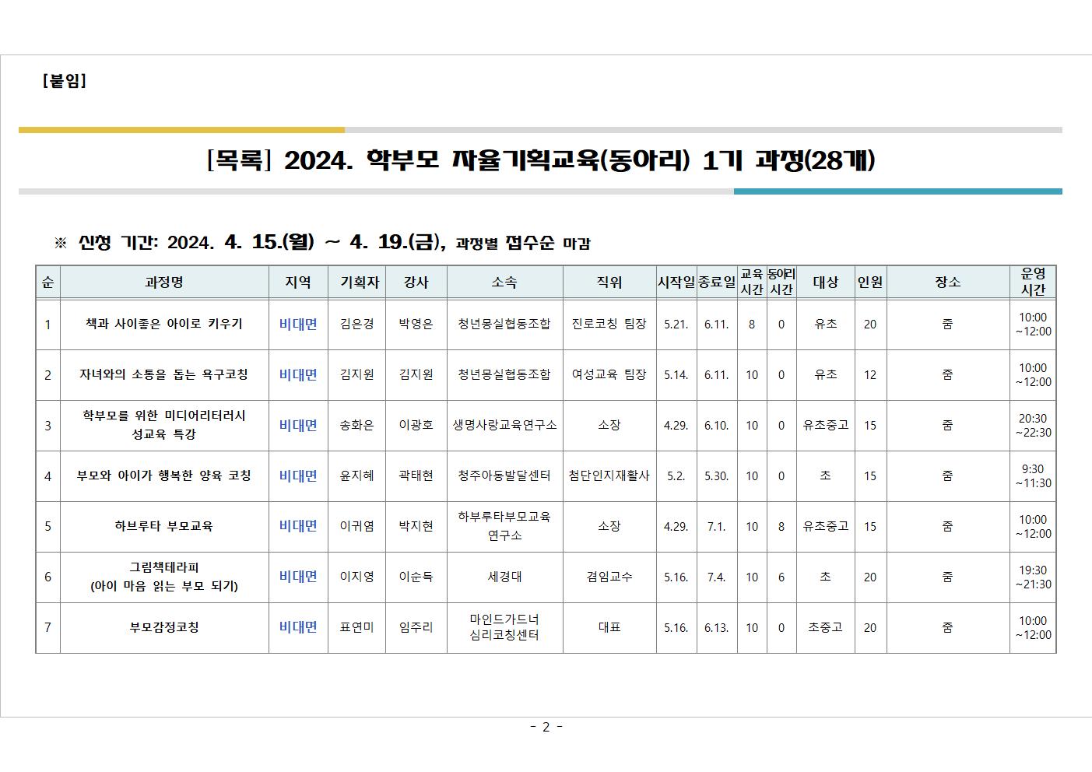Click affiliation '청주아동발달센터'

pos(504,475)
